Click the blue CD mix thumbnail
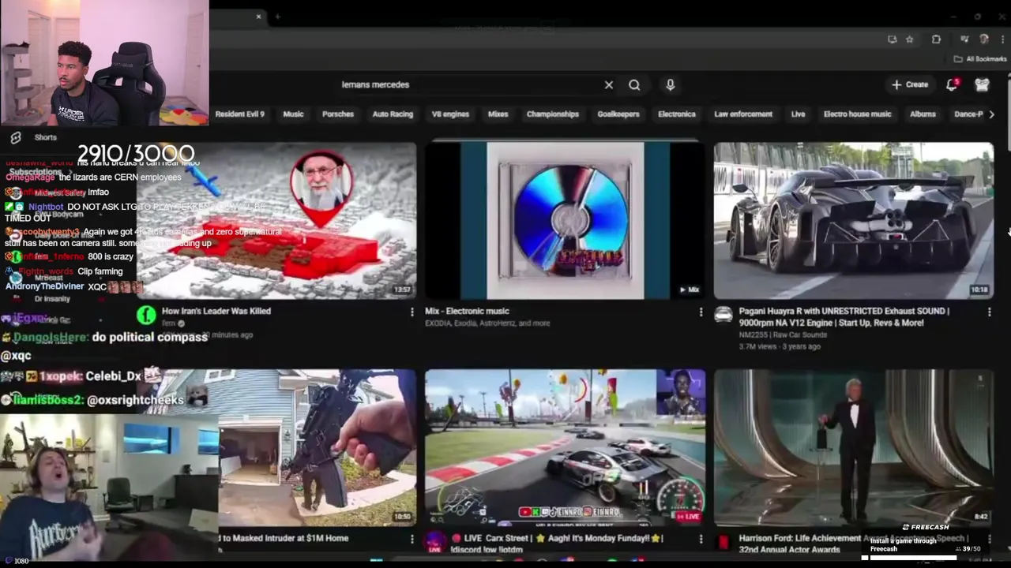1011x568 pixels. 565,220
